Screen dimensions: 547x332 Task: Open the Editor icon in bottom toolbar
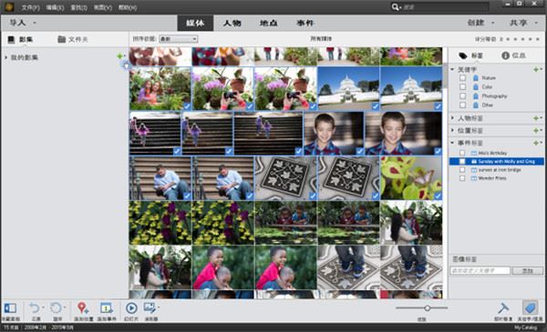[x=150, y=308]
